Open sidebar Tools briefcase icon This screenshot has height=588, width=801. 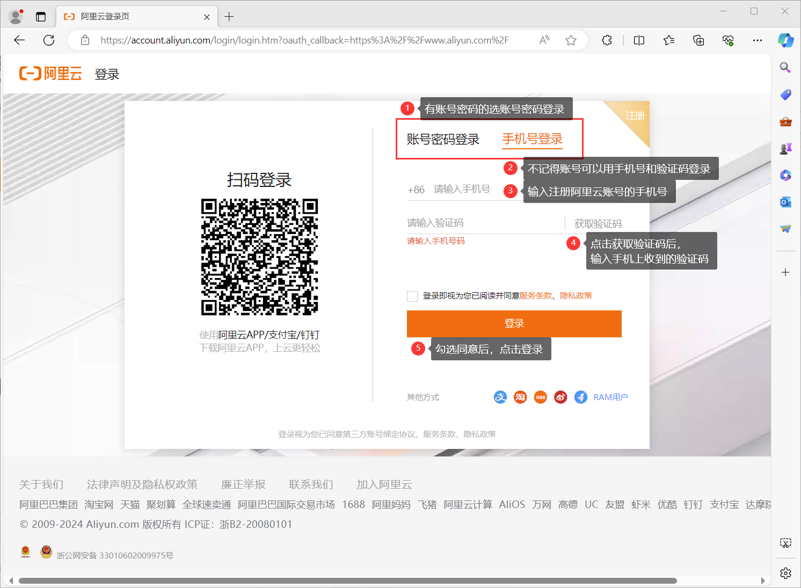click(x=785, y=121)
